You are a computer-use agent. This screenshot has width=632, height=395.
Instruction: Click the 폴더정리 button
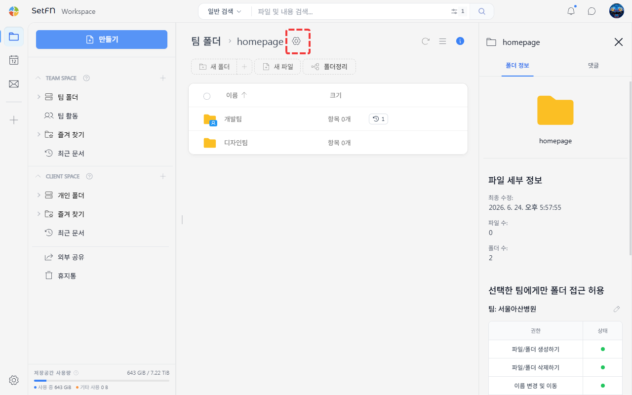coord(329,67)
